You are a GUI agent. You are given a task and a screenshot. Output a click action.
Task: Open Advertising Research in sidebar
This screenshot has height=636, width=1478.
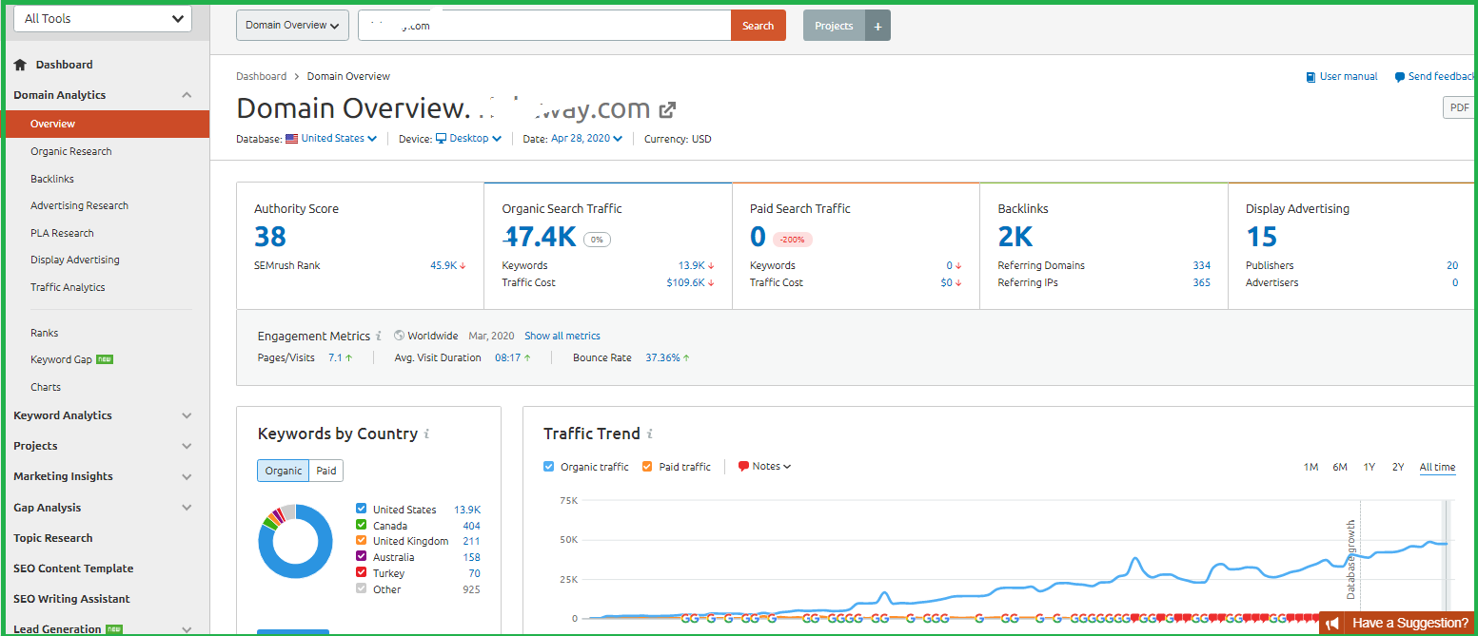79,205
